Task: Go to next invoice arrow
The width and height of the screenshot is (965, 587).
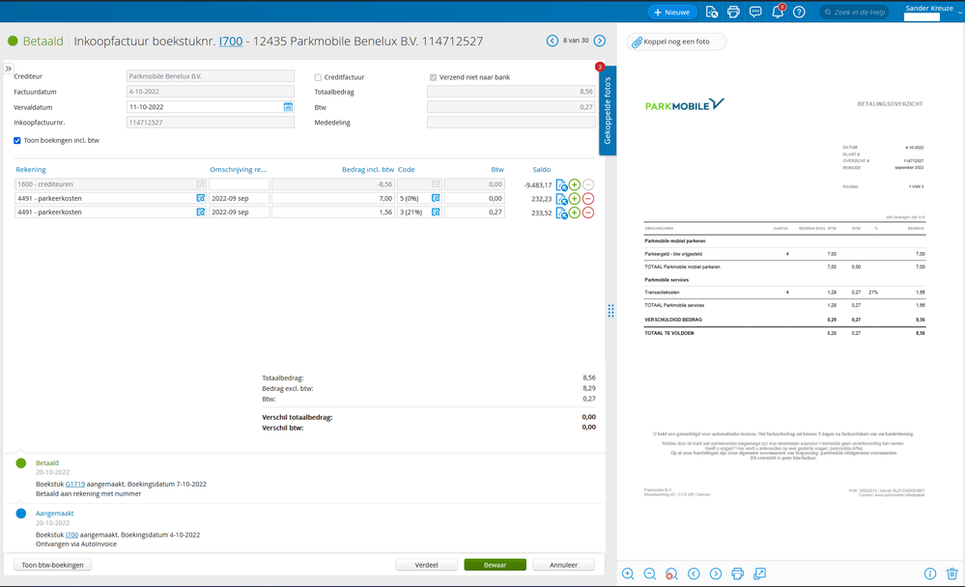Action: (600, 41)
